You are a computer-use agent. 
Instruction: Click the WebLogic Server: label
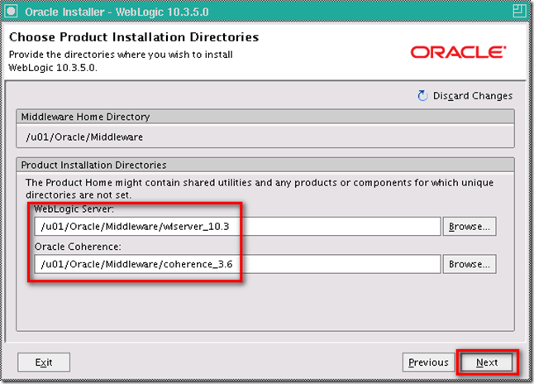[x=74, y=209]
